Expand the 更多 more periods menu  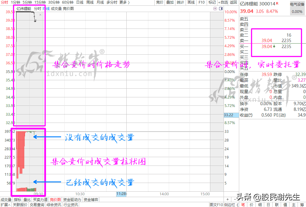pyautogui.click(x=125, y=2)
